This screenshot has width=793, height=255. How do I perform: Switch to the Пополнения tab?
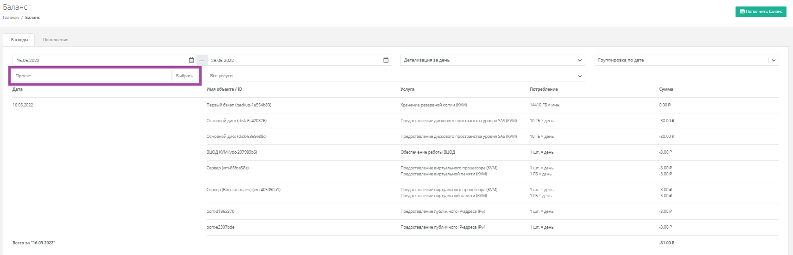pyautogui.click(x=56, y=40)
